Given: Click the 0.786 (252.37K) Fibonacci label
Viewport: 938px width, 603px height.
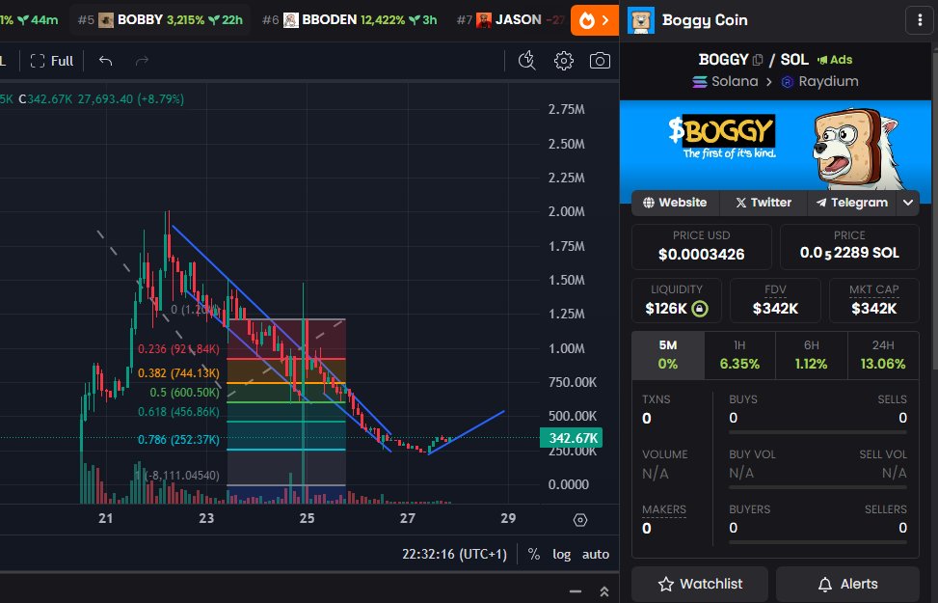Looking at the screenshot, I should pos(178,440).
